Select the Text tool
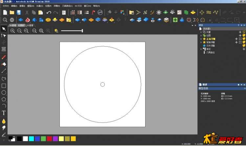This screenshot has width=246, height=146. (4, 113)
